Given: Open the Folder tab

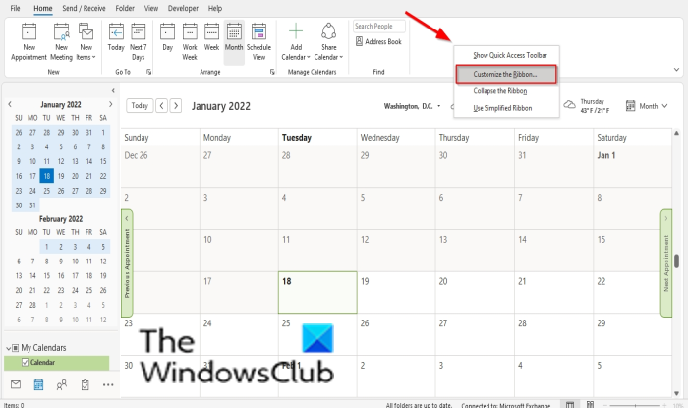Looking at the screenshot, I should coord(125,8).
